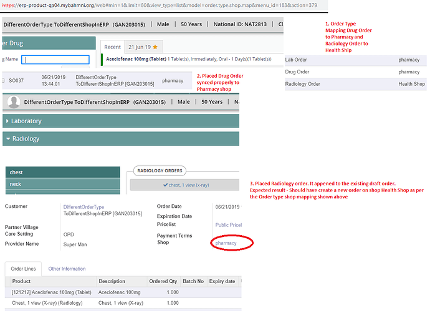The width and height of the screenshot is (430, 316).
Task: Open the pharmacy shop link
Action: tap(226, 243)
